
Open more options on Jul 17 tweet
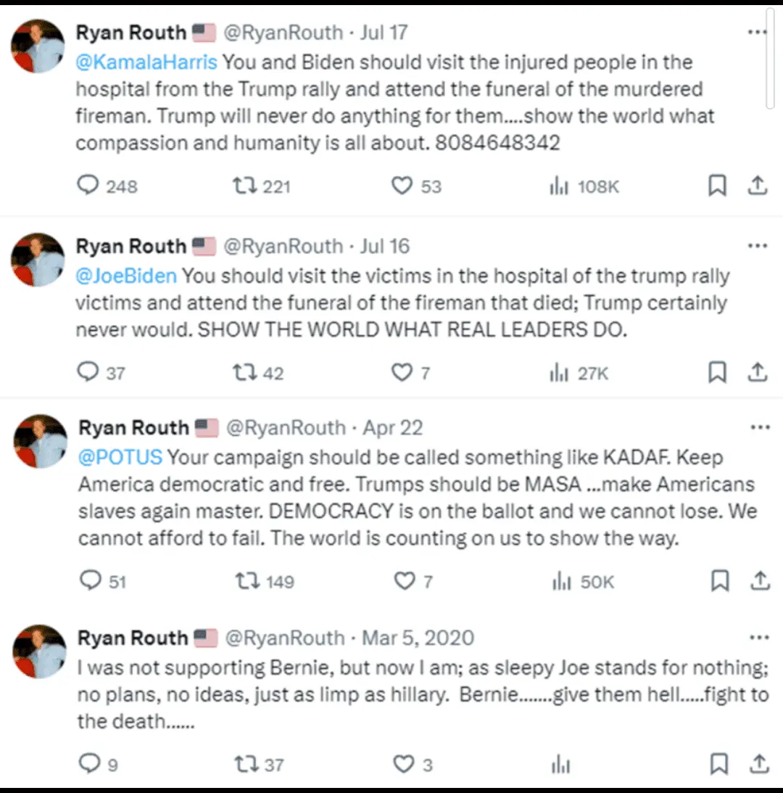[757, 33]
